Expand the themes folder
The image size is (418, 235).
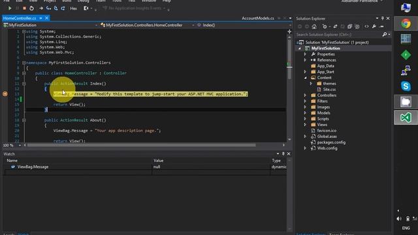point(311,84)
